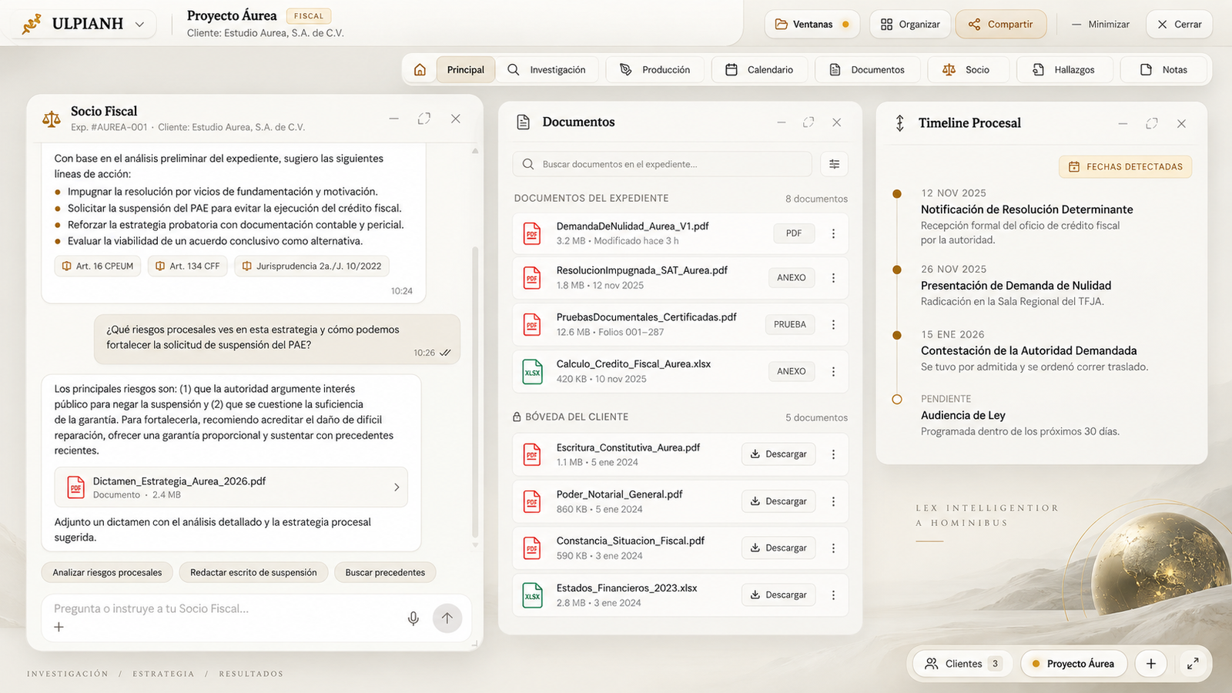Click the fullscreen expand arrows icon at bottom right
The width and height of the screenshot is (1232, 693).
coord(1193,664)
